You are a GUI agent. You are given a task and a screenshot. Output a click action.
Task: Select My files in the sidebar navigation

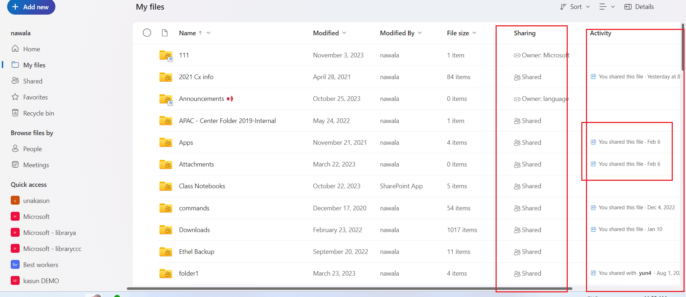(34, 65)
